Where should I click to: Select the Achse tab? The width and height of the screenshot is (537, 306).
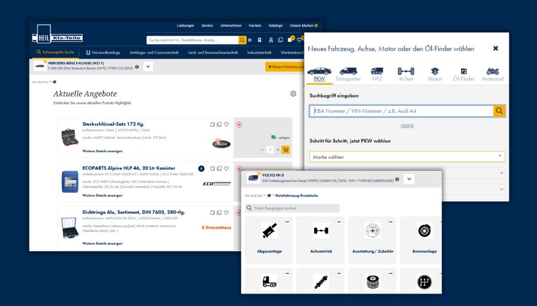406,75
